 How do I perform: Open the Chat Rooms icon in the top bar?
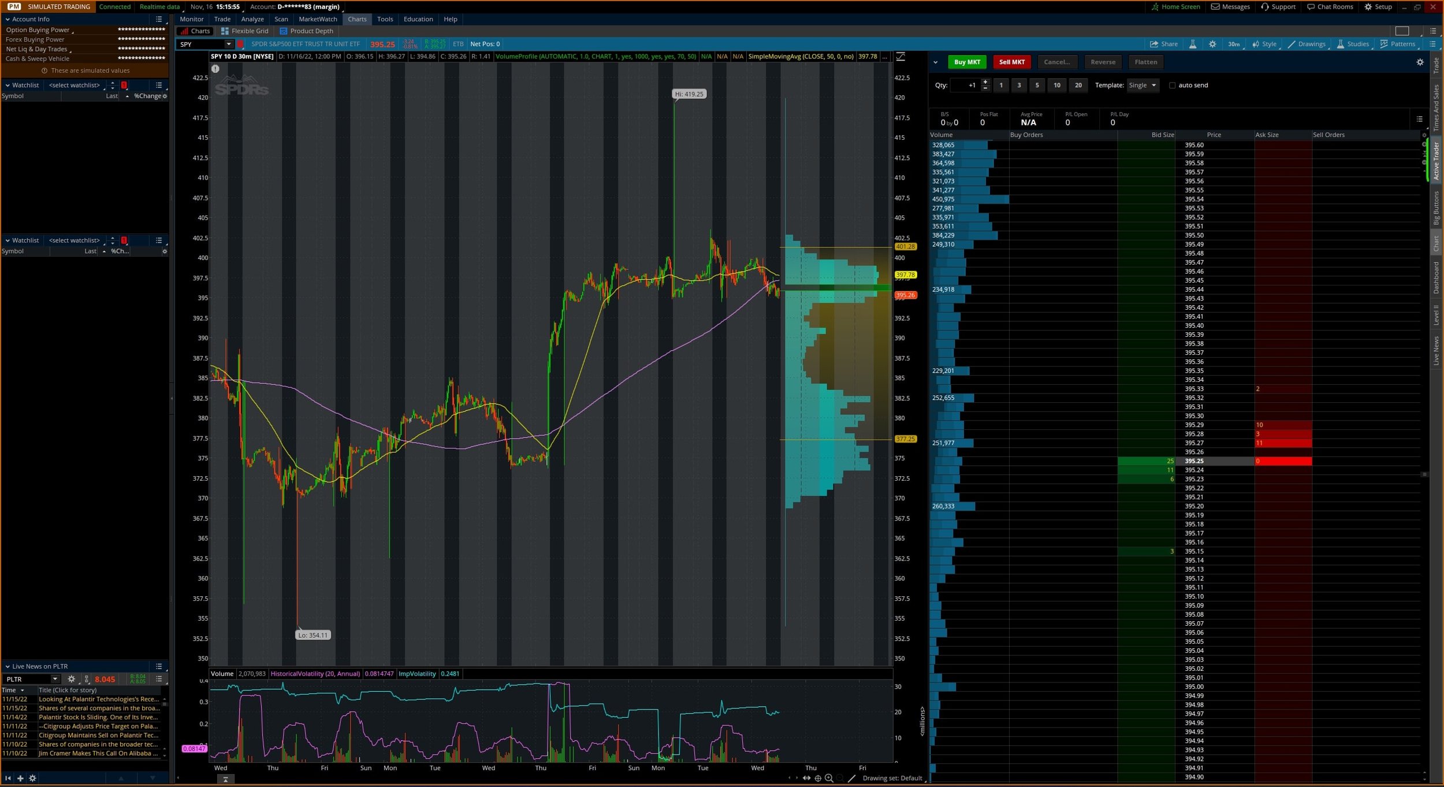[1310, 7]
